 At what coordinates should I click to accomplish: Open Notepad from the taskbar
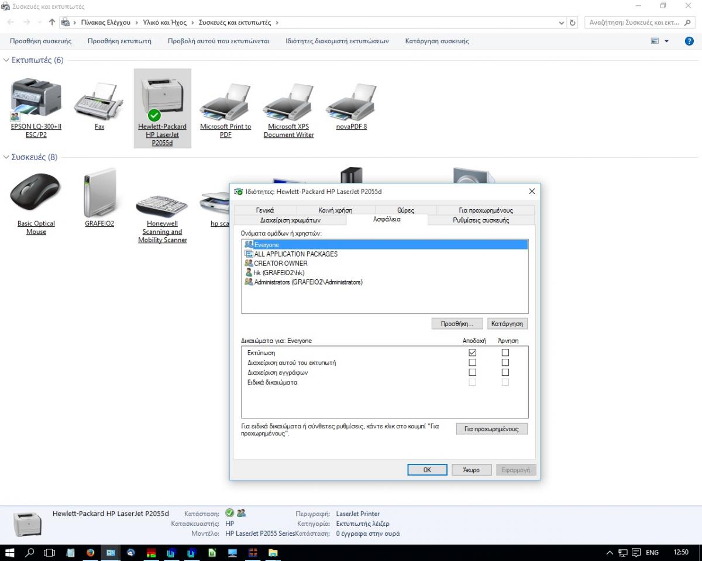70,552
